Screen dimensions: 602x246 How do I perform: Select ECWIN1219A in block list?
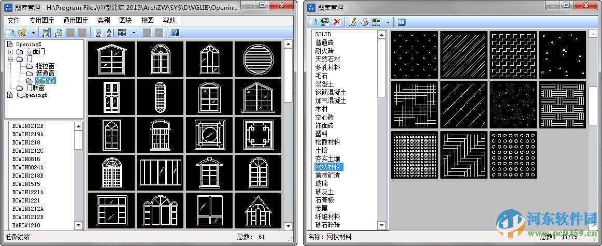coord(27,134)
